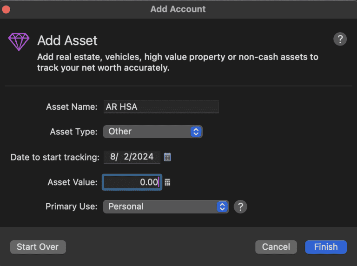Close the Add Account window with red button
The width and height of the screenshot is (357, 266).
[6, 9]
